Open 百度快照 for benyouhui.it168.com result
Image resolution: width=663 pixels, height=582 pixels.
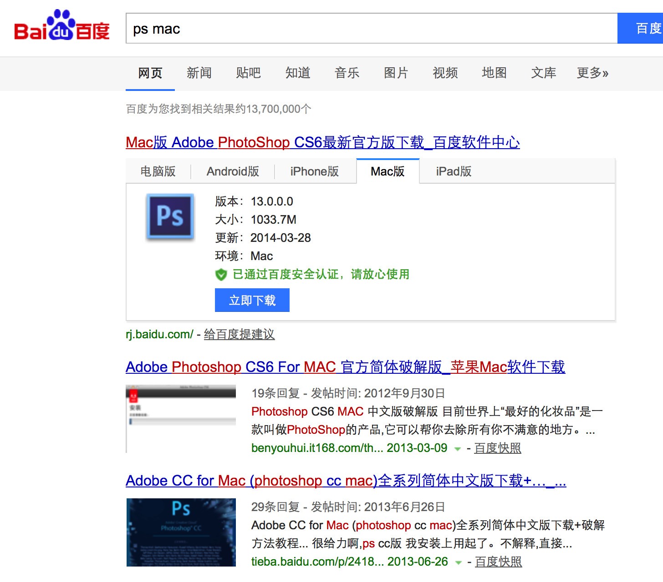(497, 448)
